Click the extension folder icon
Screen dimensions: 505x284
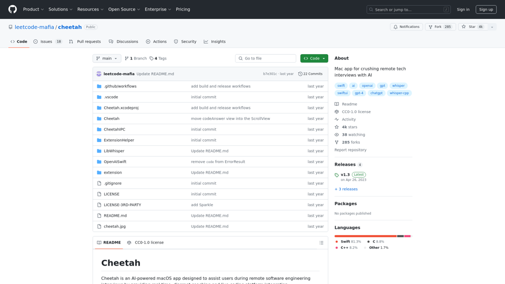(99, 173)
